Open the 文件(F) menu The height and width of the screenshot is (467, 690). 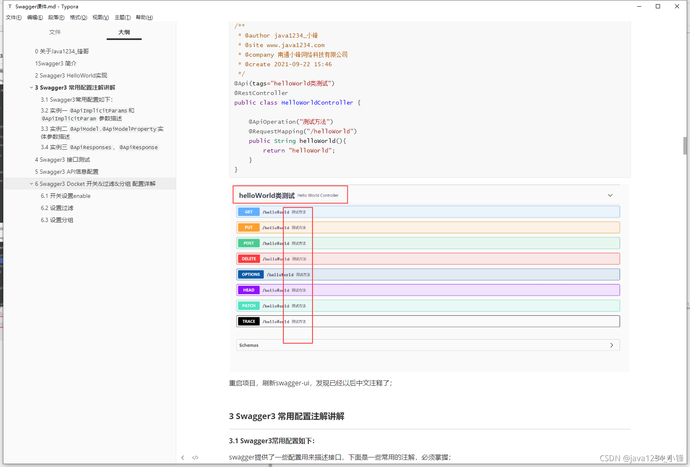click(14, 17)
